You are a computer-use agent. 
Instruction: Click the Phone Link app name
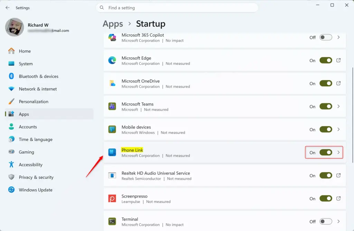[132, 150]
